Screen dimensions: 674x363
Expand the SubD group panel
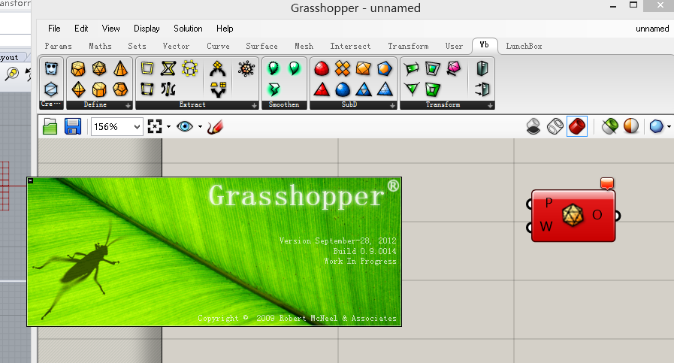(392, 105)
